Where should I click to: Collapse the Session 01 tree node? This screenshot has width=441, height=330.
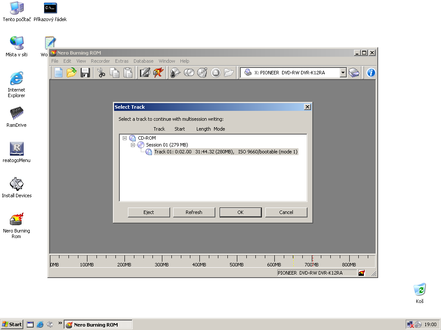[x=133, y=145]
